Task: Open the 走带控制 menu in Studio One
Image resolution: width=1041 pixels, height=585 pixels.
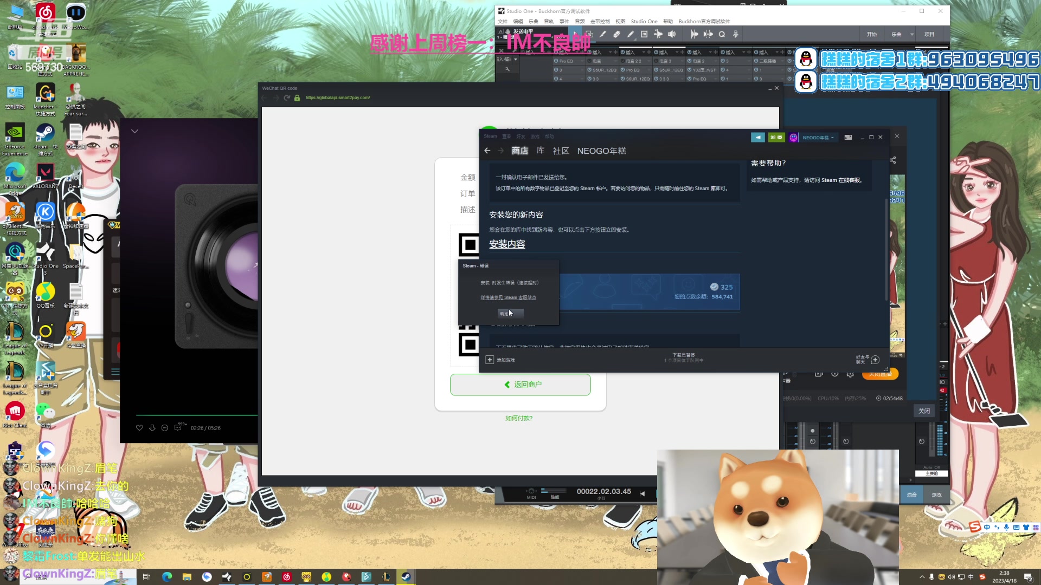Action: 600,22
